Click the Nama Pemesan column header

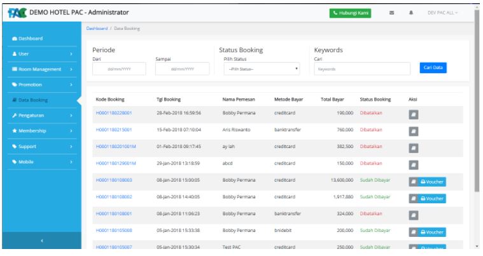(239, 99)
